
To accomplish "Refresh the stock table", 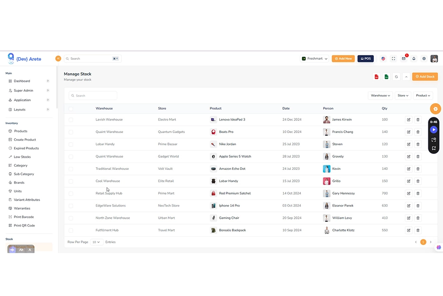I will 396,77.
